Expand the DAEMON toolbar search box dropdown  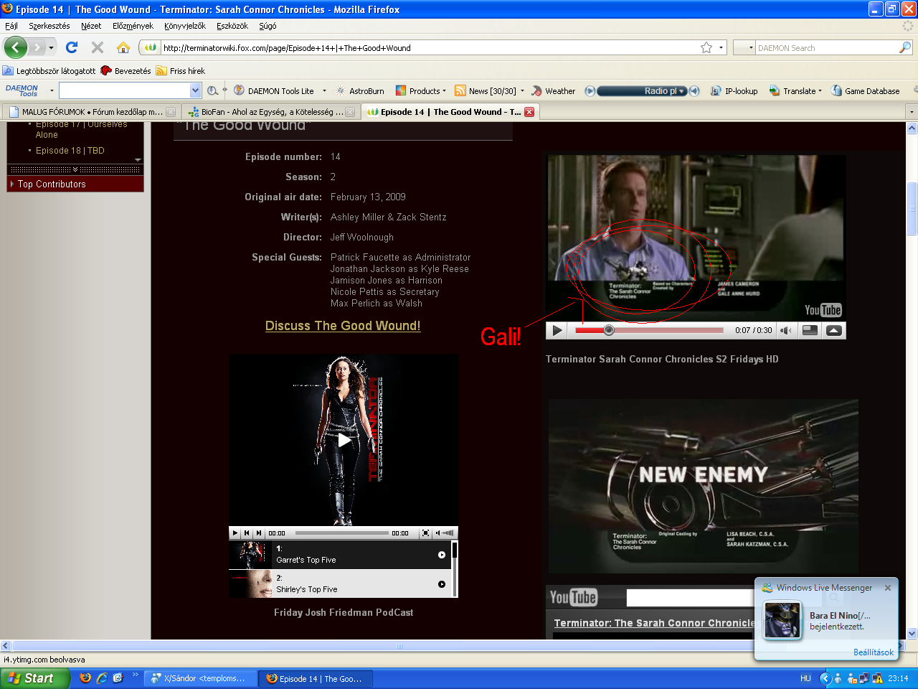tap(196, 90)
